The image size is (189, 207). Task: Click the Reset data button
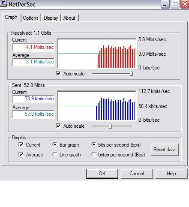point(165,150)
